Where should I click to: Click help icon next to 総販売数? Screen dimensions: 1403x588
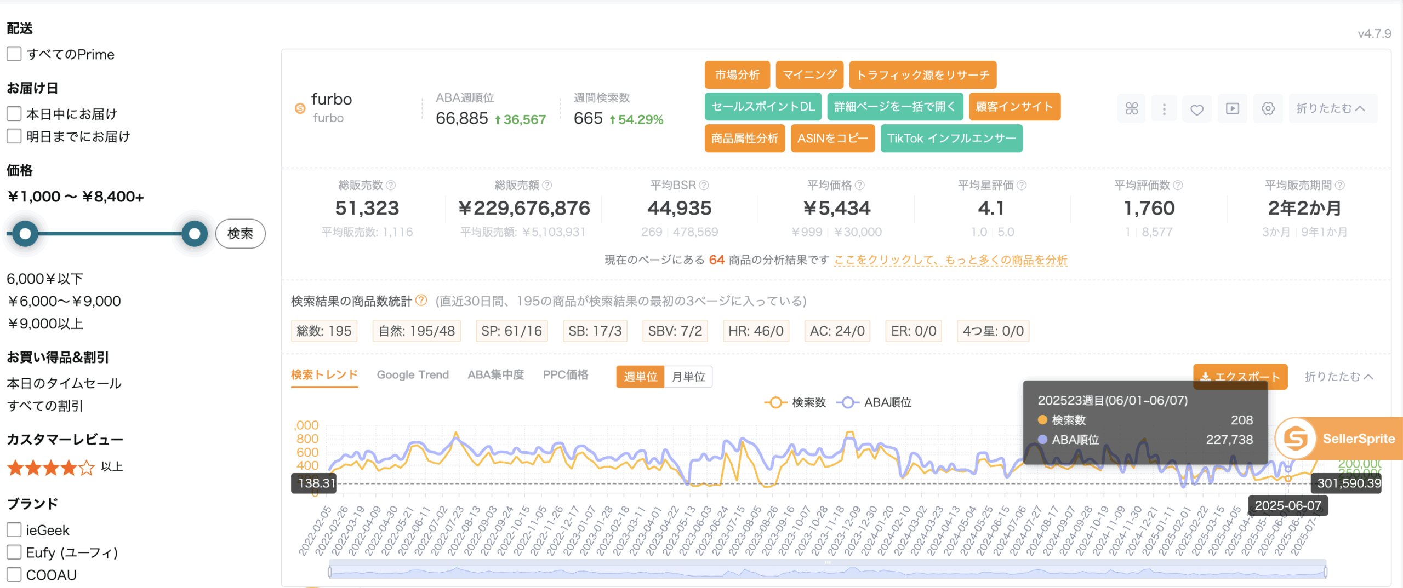(391, 185)
